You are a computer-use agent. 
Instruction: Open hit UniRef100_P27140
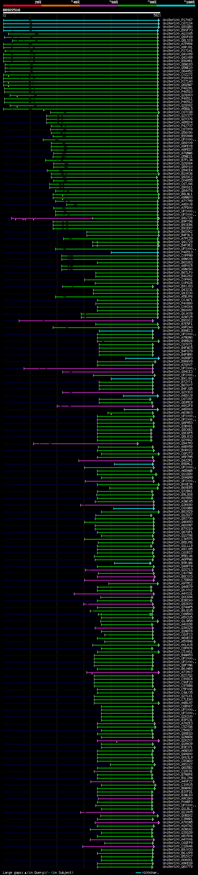177,82
